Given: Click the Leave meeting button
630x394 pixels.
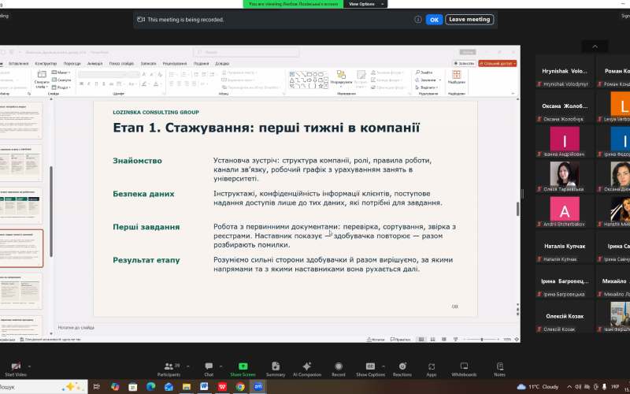Looking at the screenshot, I should tap(469, 19).
